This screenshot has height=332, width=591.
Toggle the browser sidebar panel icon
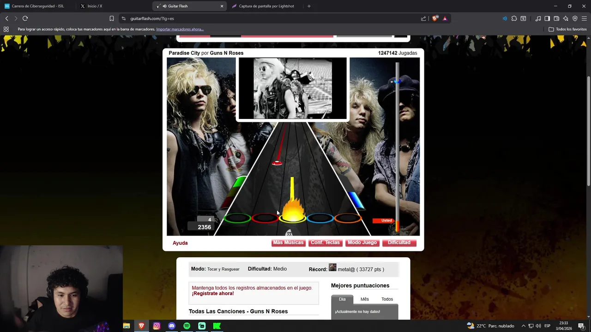point(547,18)
